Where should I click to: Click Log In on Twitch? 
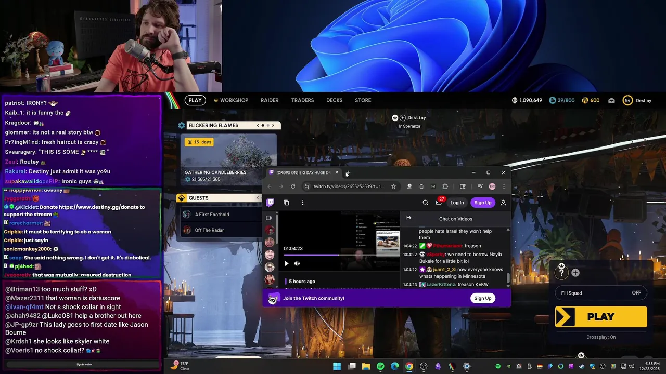[x=457, y=203]
